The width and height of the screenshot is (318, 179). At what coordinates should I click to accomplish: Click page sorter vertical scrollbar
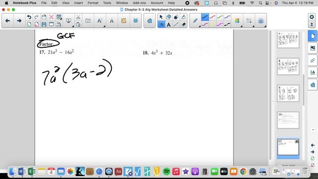pos(304,89)
